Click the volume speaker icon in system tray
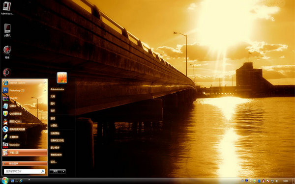Screen dimensions: 295x184 tap(277, 181)
